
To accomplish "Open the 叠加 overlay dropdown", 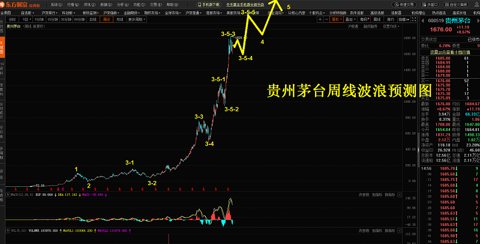I will coord(350,19).
